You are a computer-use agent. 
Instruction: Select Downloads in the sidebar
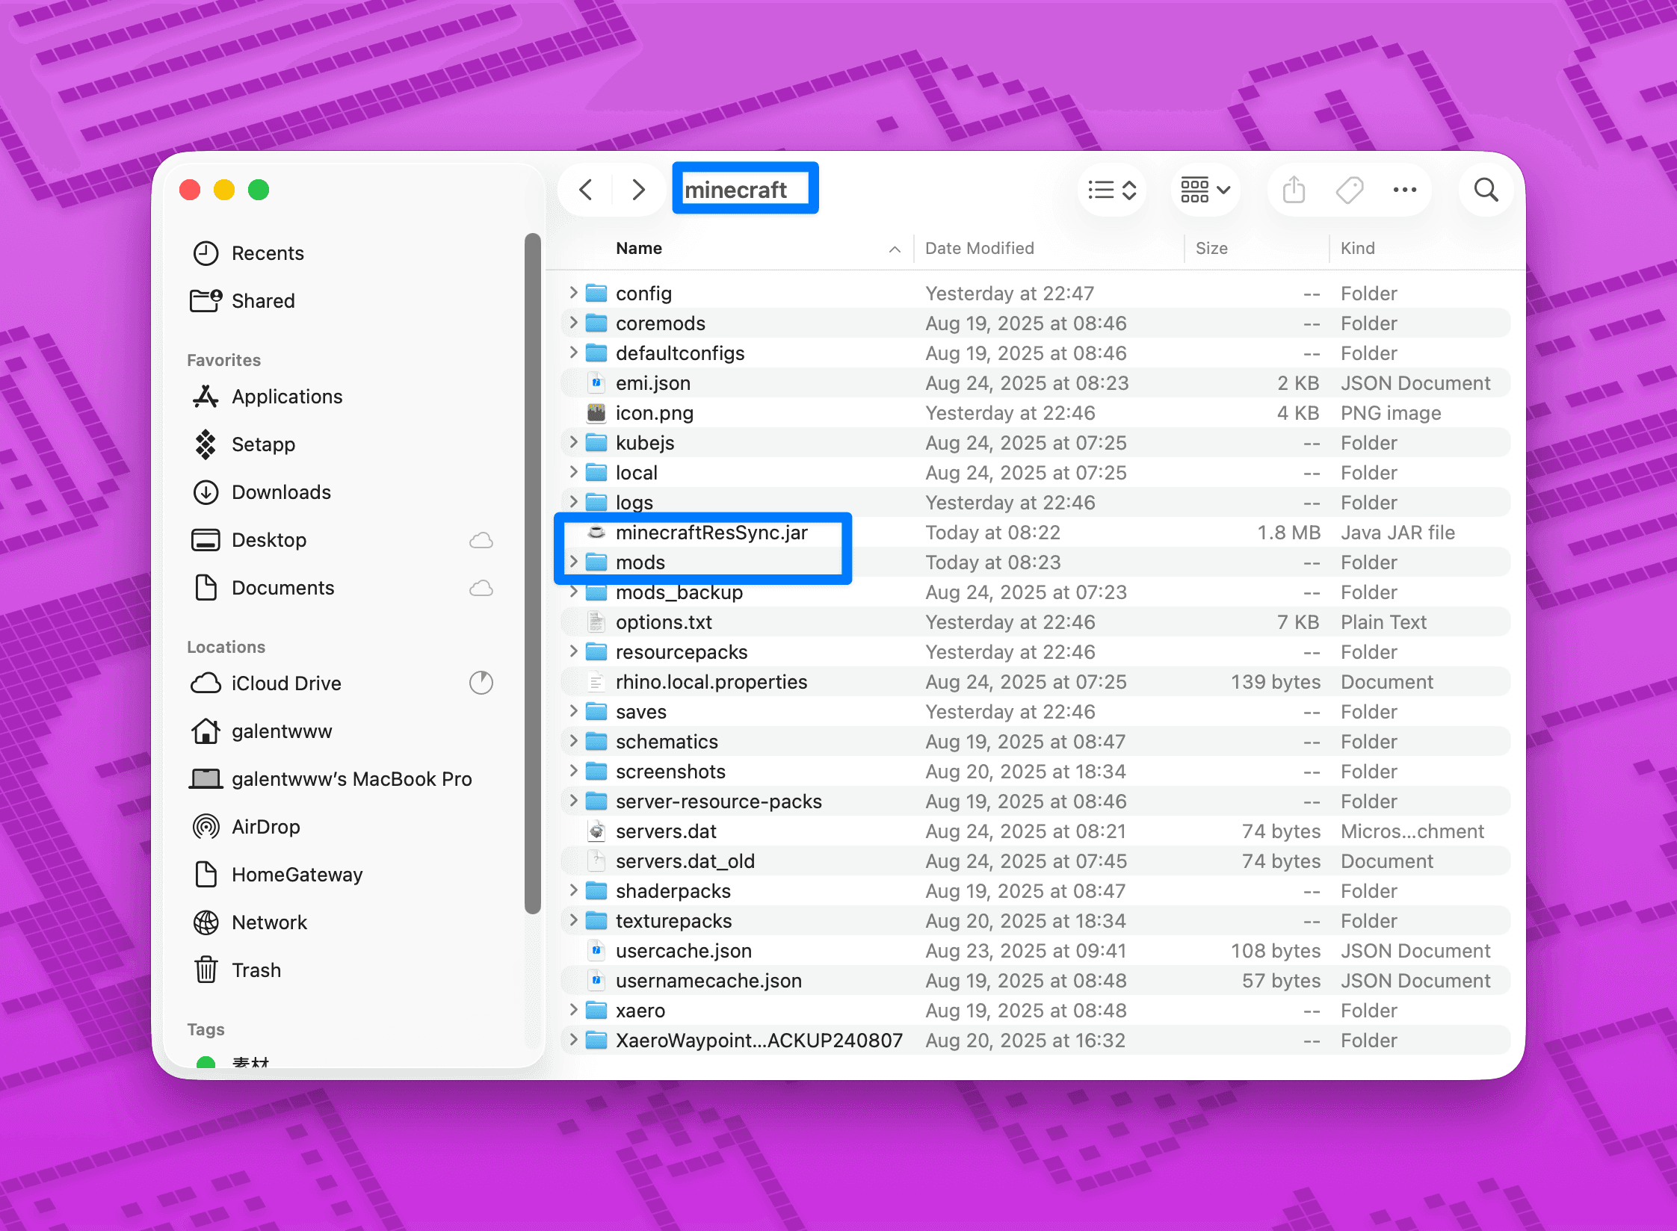281,492
